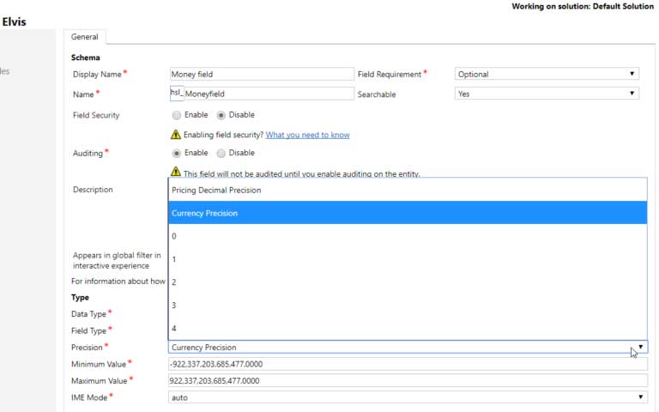This screenshot has width=659, height=412.
Task: Click the Minimum Value input field
Action: coord(408,364)
